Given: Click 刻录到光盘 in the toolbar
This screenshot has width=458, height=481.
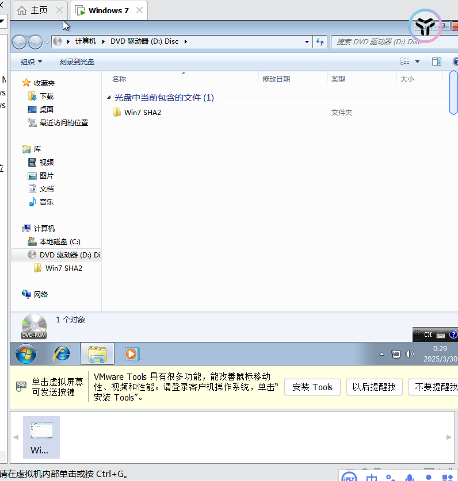Looking at the screenshot, I should point(77,61).
